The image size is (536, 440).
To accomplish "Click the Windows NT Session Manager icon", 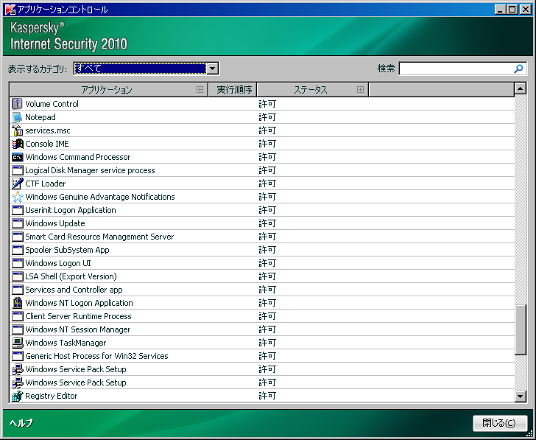I will coord(17,329).
